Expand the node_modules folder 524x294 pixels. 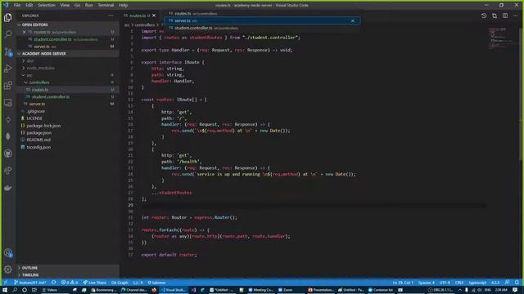[x=40, y=68]
